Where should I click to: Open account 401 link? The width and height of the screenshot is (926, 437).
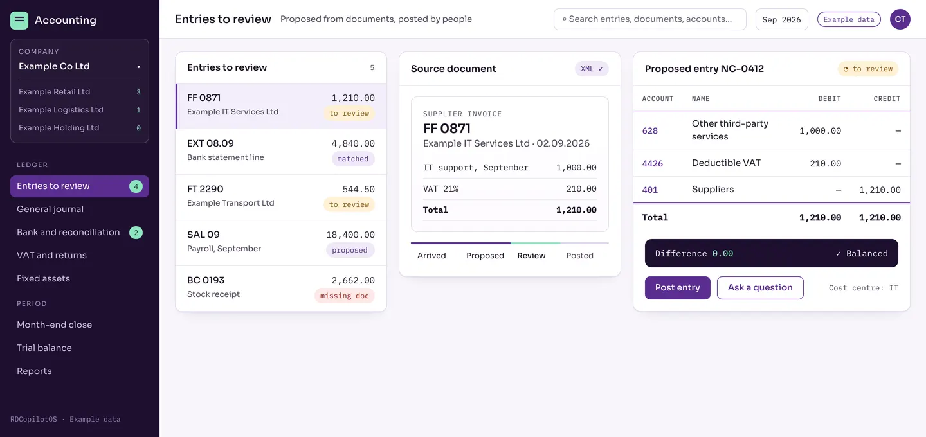pyautogui.click(x=650, y=190)
